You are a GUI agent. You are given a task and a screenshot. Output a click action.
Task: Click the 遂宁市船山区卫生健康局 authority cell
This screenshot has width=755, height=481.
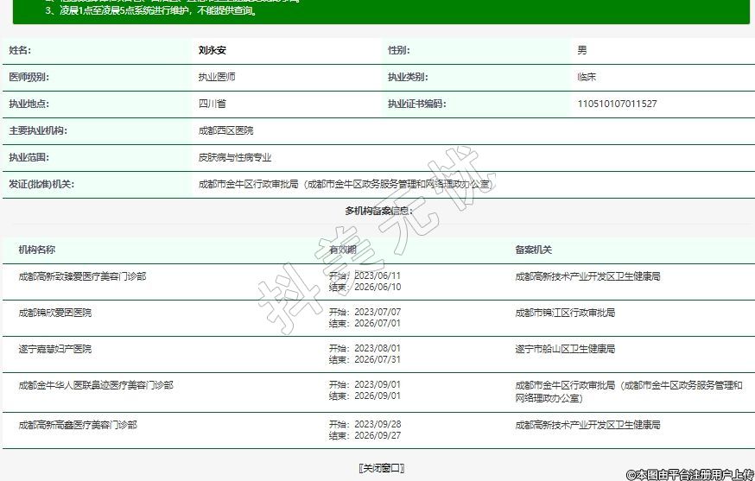pos(565,349)
